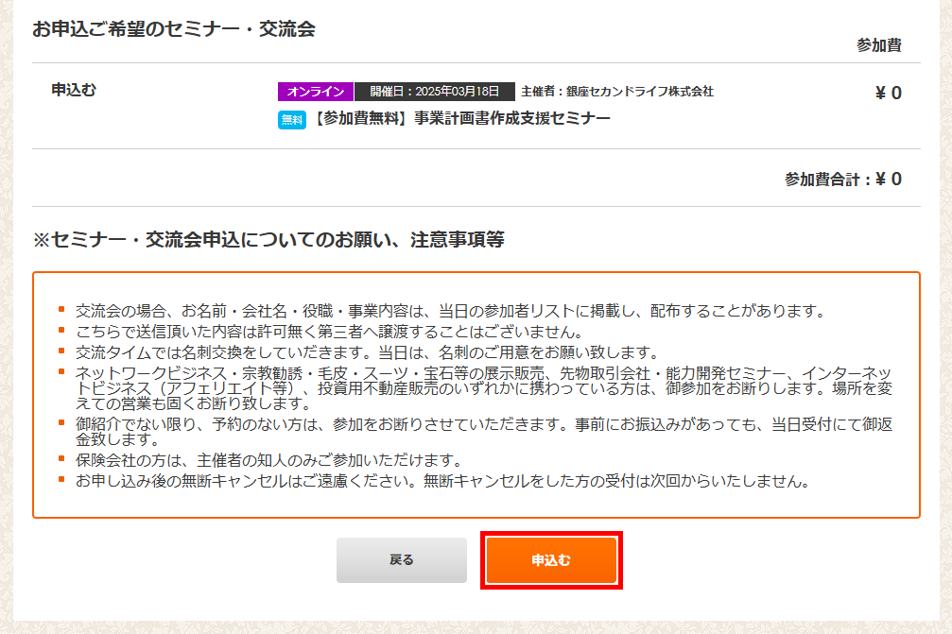
Task: Click the 参加費合計：¥ 0 total line
Action: pos(842,179)
